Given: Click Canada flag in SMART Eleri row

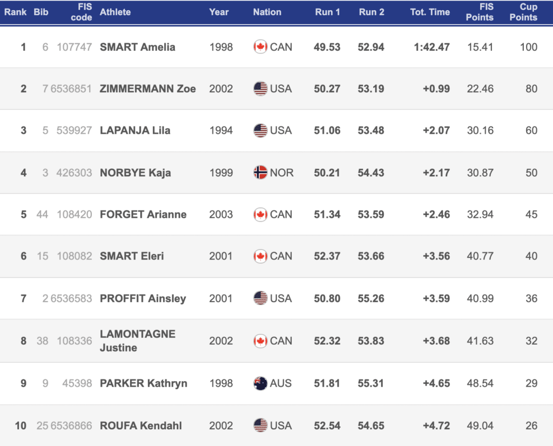Looking at the screenshot, I should coord(260,256).
